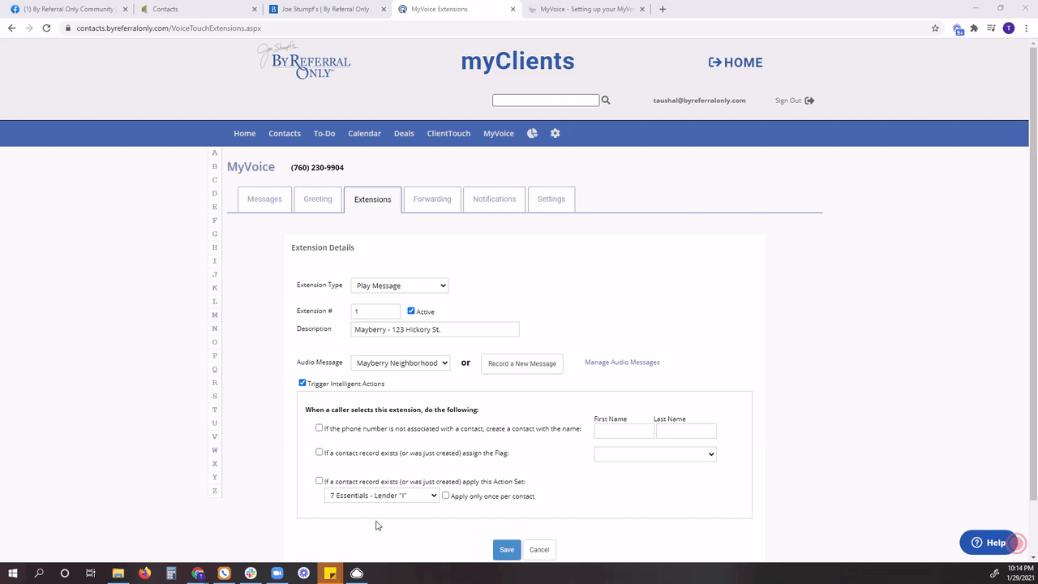Uncheck the Active checkbox
The width and height of the screenshot is (1038, 584).
click(411, 311)
